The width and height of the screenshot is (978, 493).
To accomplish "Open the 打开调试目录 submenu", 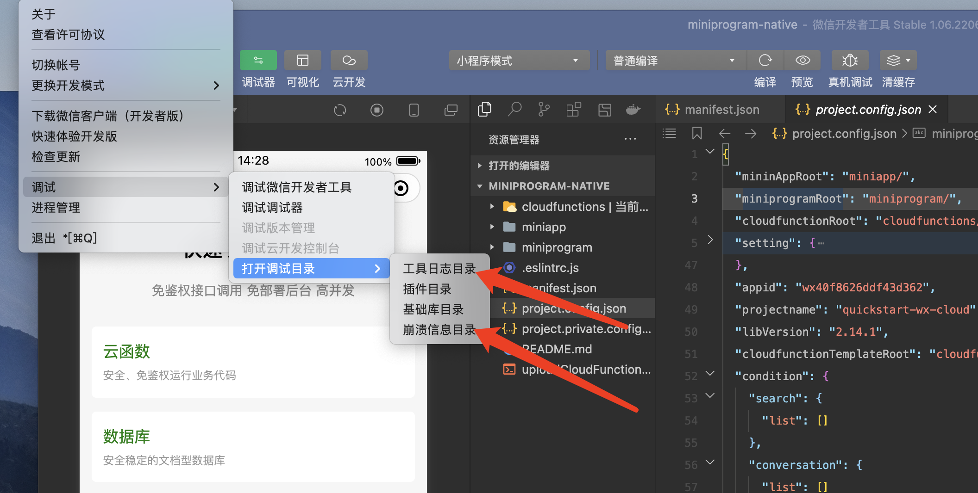I will [x=312, y=269].
